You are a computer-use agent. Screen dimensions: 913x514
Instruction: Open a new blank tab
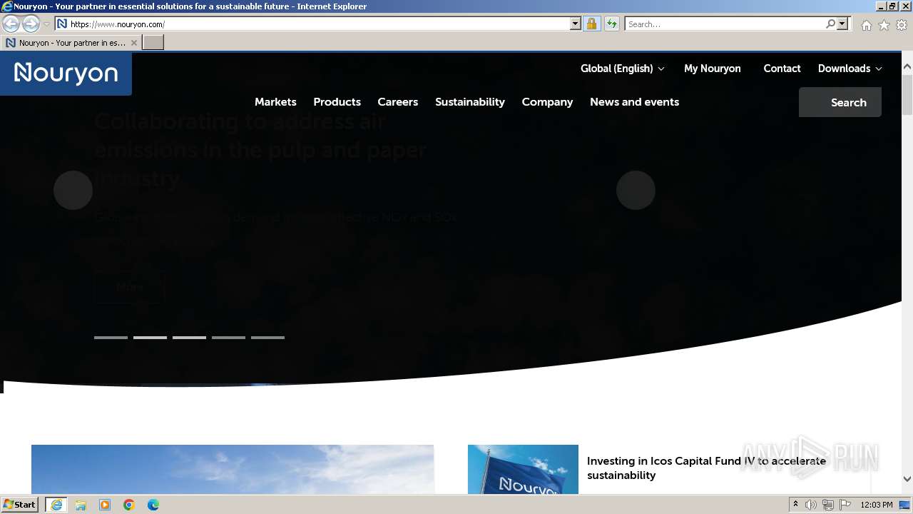tap(153, 43)
